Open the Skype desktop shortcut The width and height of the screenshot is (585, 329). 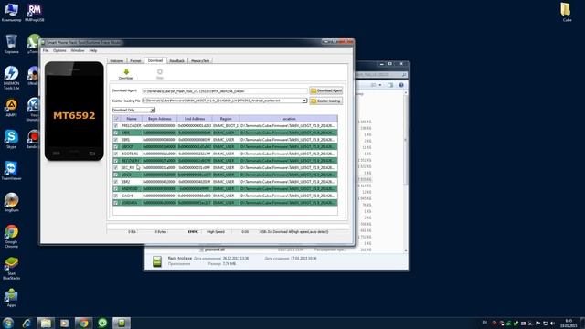(11, 139)
